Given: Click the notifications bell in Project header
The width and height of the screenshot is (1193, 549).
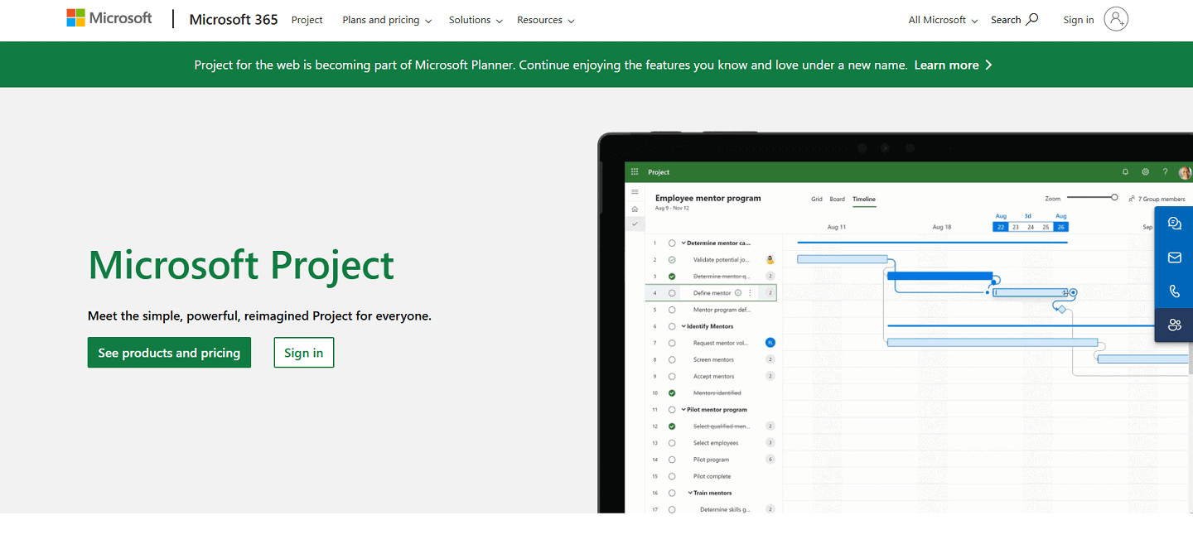Looking at the screenshot, I should pos(1125,171).
